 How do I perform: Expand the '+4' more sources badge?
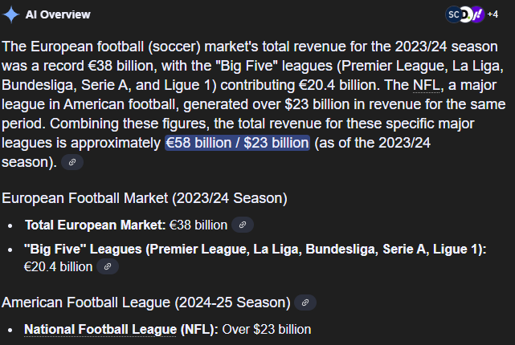493,14
